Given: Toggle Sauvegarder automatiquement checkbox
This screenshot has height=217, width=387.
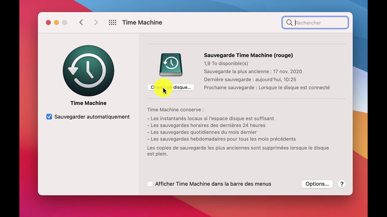Looking at the screenshot, I should (49, 117).
